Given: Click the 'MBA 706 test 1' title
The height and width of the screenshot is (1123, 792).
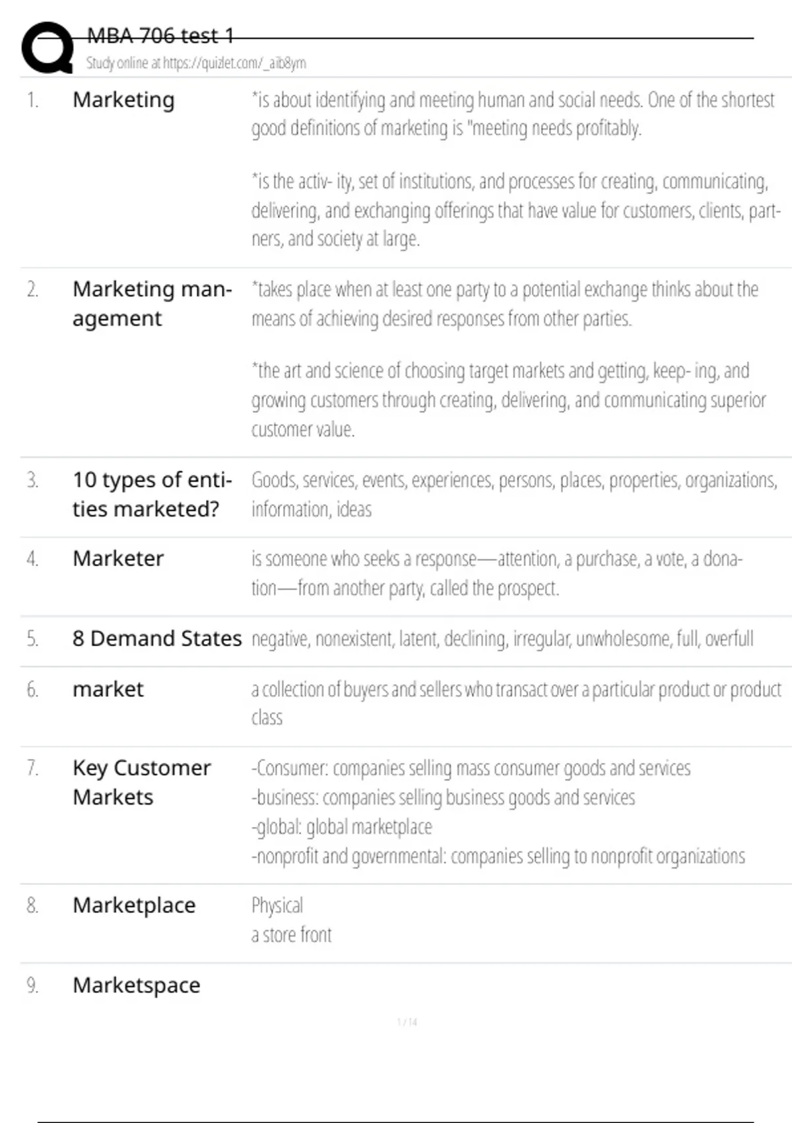Looking at the screenshot, I should coord(160,36).
